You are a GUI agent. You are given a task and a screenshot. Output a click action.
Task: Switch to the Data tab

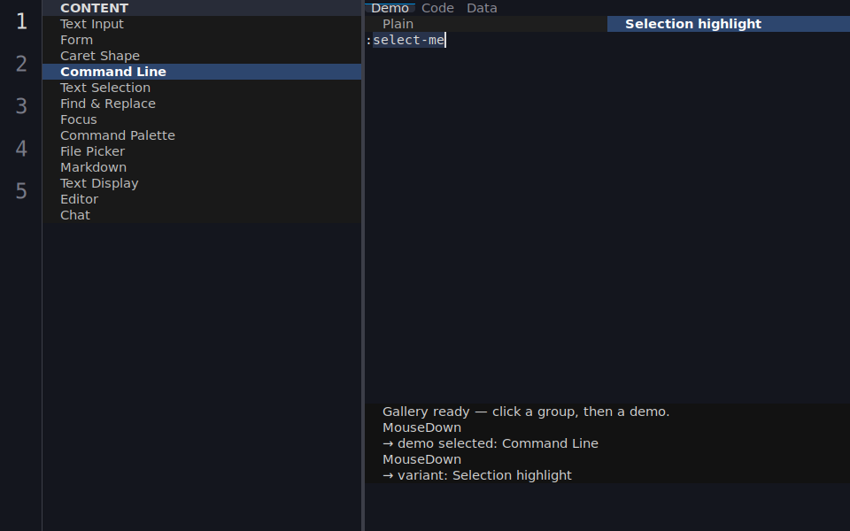(x=482, y=8)
